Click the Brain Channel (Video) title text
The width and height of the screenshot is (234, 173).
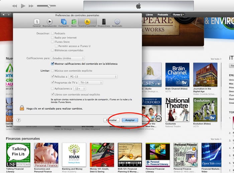click(176, 89)
